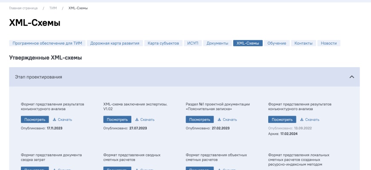The width and height of the screenshot is (371, 170).
Task: Switch to «Дорожная карта развития» tab
Action: pyautogui.click(x=115, y=43)
